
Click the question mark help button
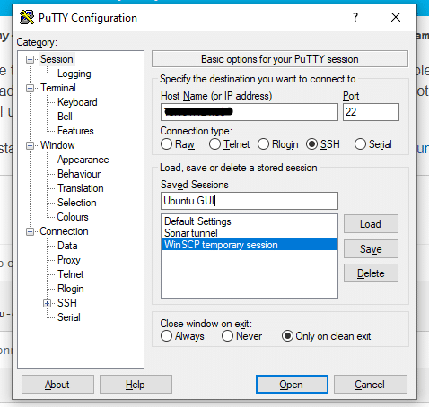point(355,17)
